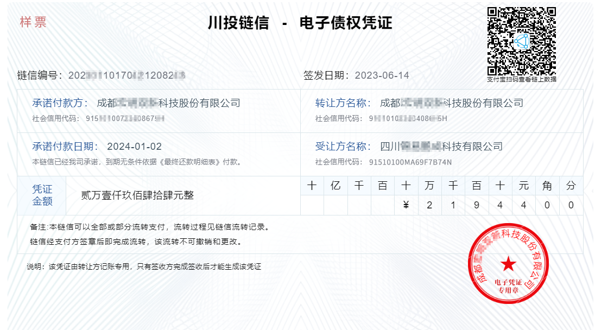This screenshot has width=595, height=330.
Task: Click the '承诺付款方:' label
Action: pos(60,103)
